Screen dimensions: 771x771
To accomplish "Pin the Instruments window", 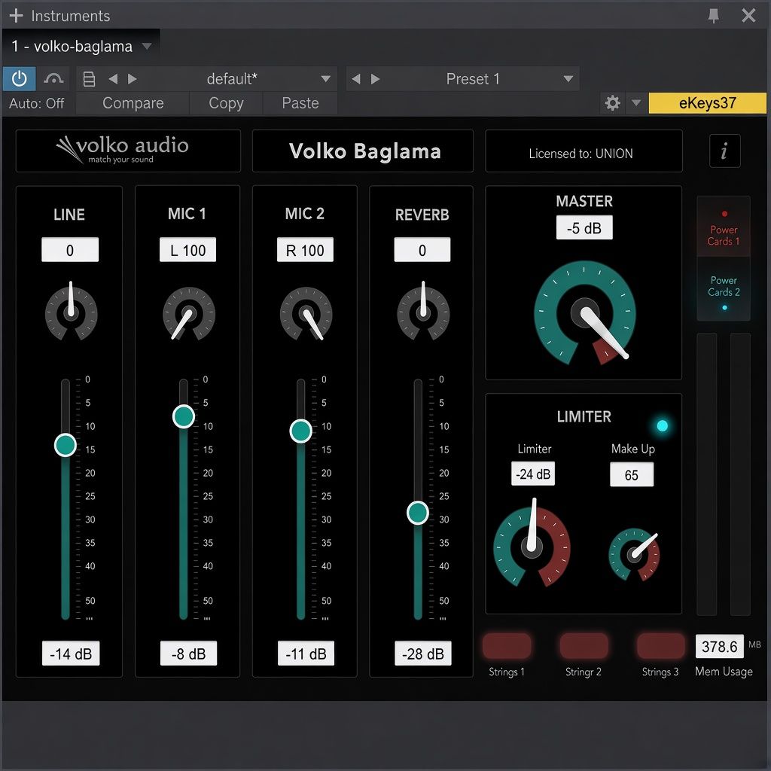I will coord(714,16).
